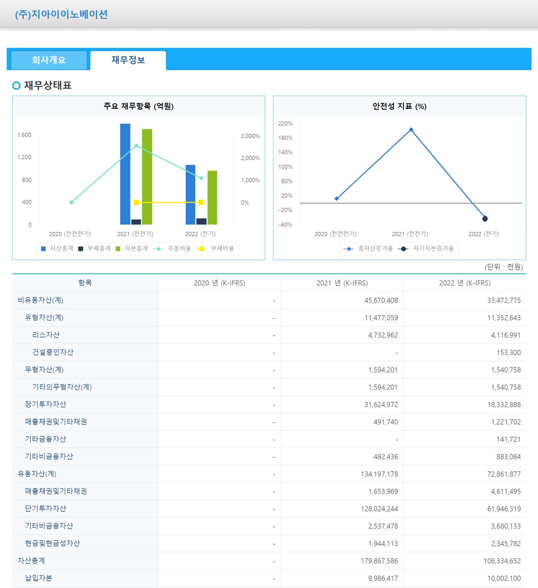Click the value 45,670,408

[x=381, y=300]
